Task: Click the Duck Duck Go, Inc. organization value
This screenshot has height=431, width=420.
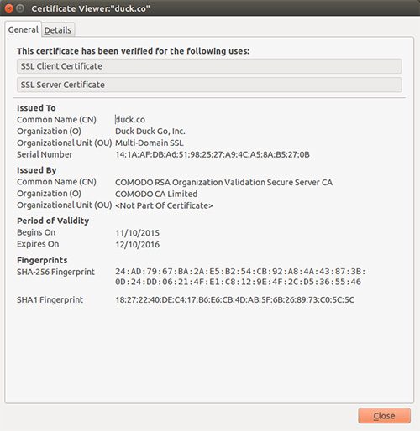Action: point(150,131)
